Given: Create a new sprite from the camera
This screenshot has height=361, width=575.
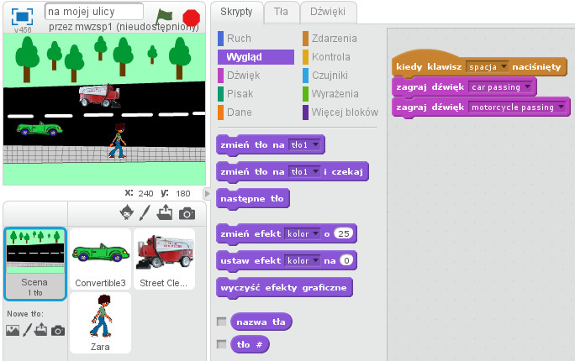Looking at the screenshot, I should [x=187, y=213].
